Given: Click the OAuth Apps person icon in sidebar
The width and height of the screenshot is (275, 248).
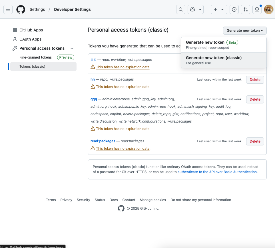Looking at the screenshot, I should coord(15,39).
